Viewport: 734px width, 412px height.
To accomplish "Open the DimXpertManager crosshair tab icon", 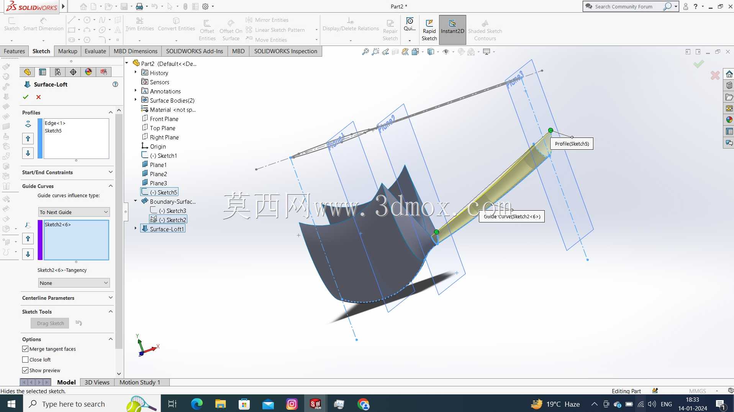I will click(x=73, y=72).
